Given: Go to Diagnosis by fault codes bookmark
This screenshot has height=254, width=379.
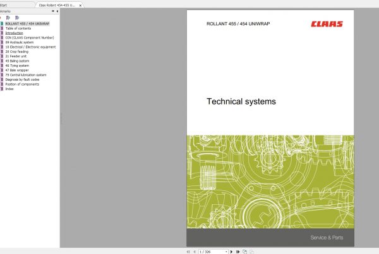Looking at the screenshot, I should pyautogui.click(x=22, y=79).
